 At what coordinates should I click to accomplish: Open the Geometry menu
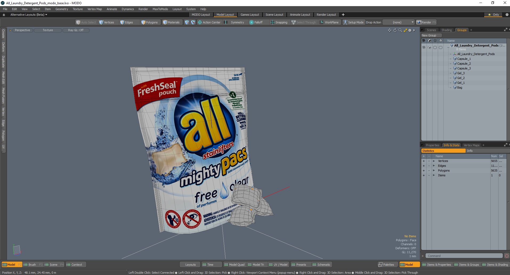coord(62,9)
